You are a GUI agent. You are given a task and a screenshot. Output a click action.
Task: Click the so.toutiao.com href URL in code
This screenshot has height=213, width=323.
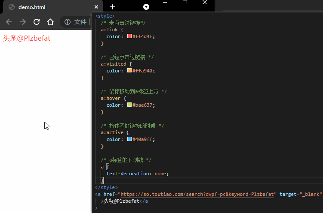197,194
